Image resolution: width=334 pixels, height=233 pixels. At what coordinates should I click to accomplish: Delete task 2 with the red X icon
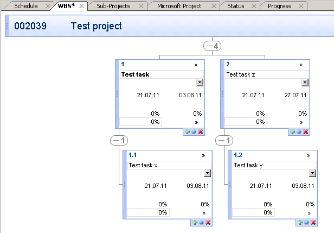click(x=305, y=132)
